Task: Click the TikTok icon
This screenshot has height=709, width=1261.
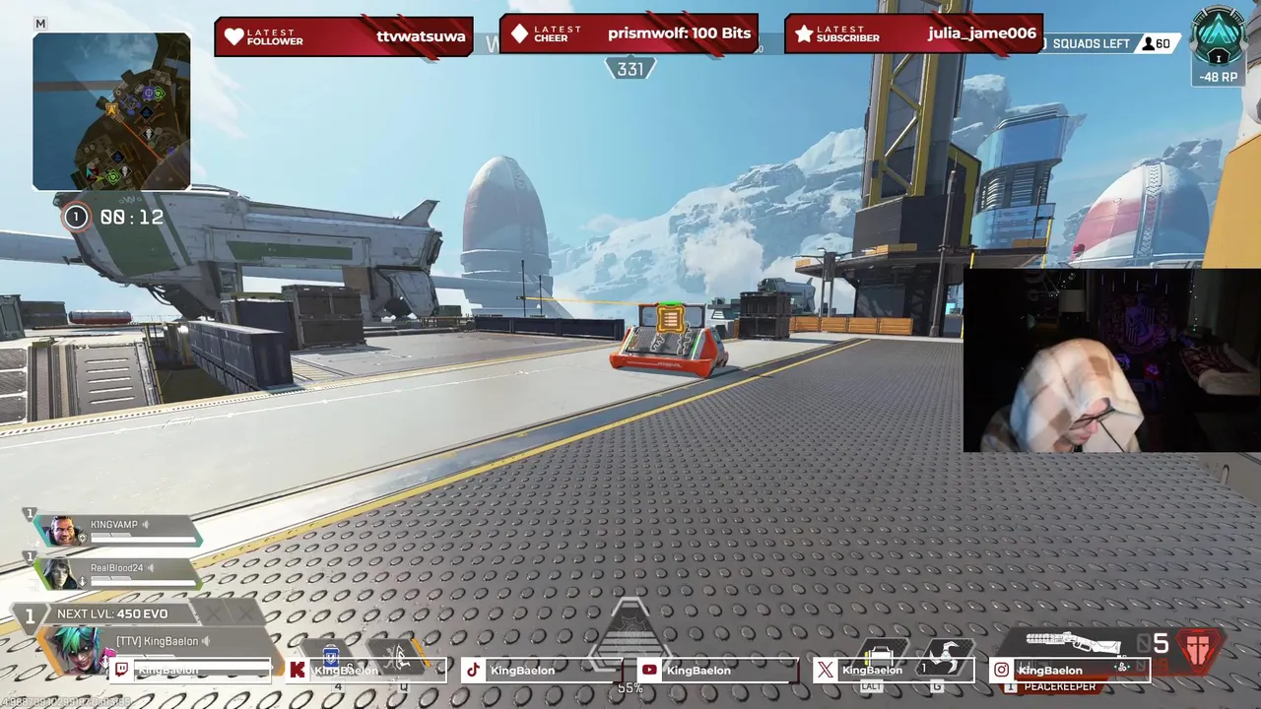Action: click(x=473, y=671)
